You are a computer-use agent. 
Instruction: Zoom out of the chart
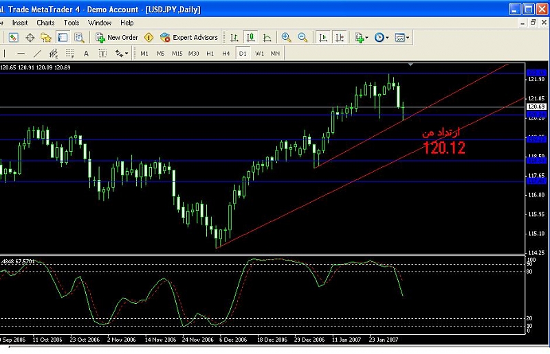302,38
